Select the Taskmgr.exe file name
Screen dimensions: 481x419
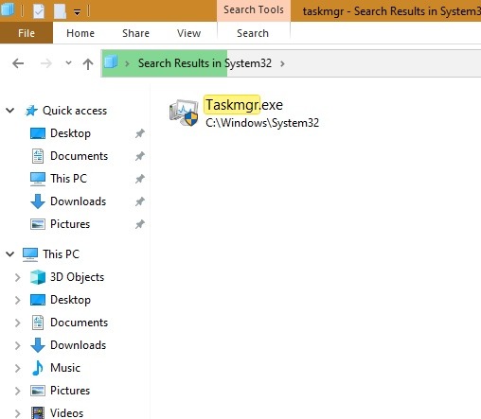pyautogui.click(x=244, y=105)
